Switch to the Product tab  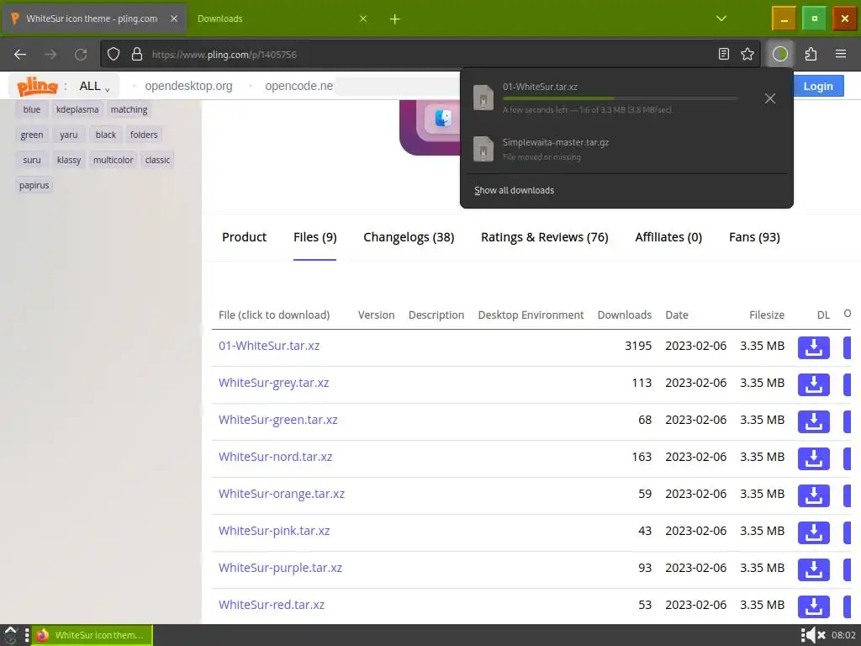[244, 236]
